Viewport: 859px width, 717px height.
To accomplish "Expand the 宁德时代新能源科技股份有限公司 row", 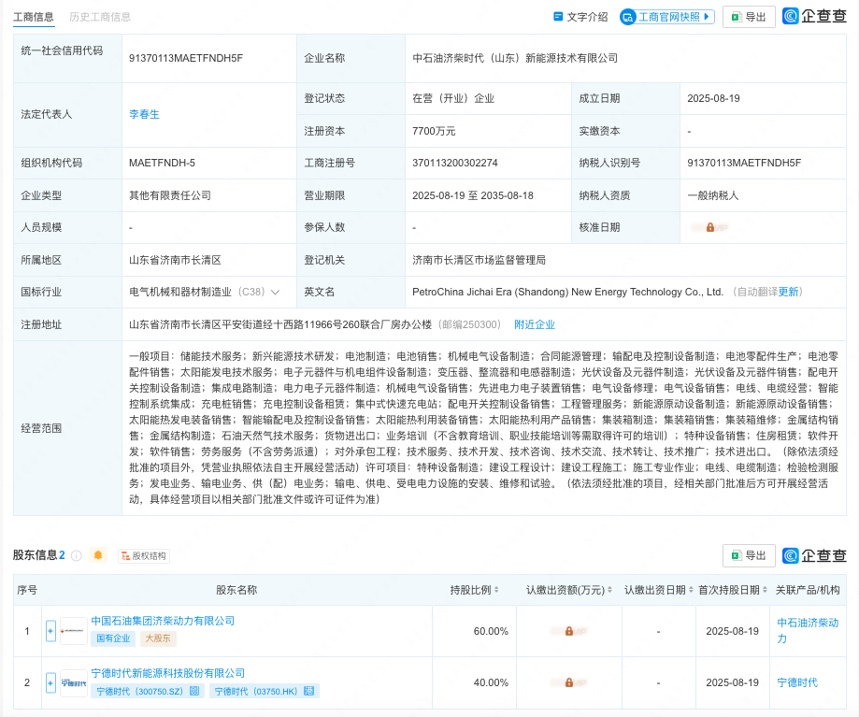I will coord(50,683).
